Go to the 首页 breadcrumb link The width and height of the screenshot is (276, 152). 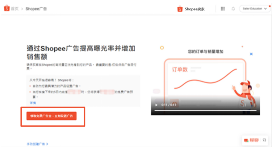[15, 9]
